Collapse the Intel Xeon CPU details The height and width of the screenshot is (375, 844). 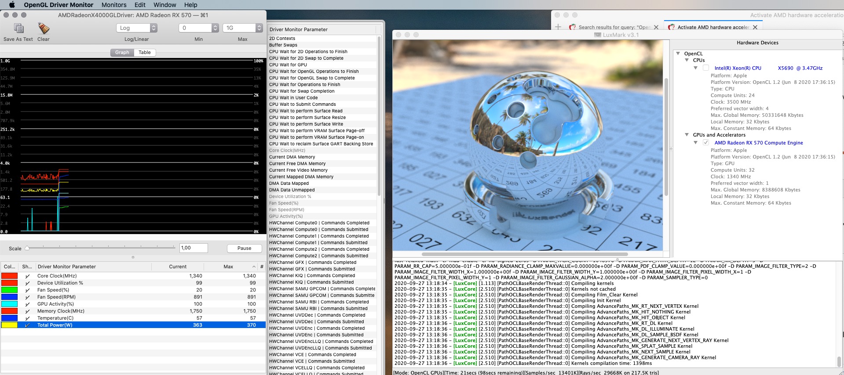pyautogui.click(x=696, y=68)
